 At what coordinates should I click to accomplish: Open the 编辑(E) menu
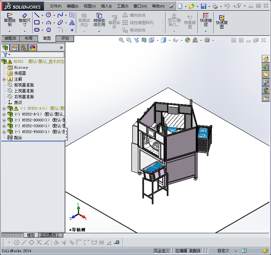(x=72, y=6)
